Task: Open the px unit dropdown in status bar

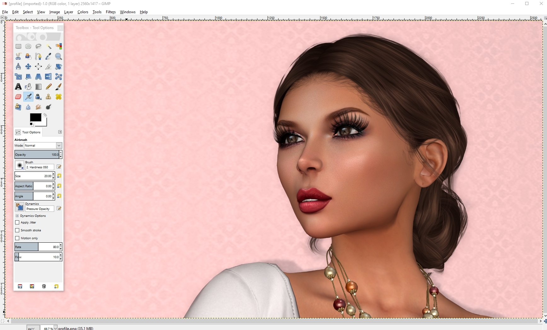Action: (x=33, y=328)
